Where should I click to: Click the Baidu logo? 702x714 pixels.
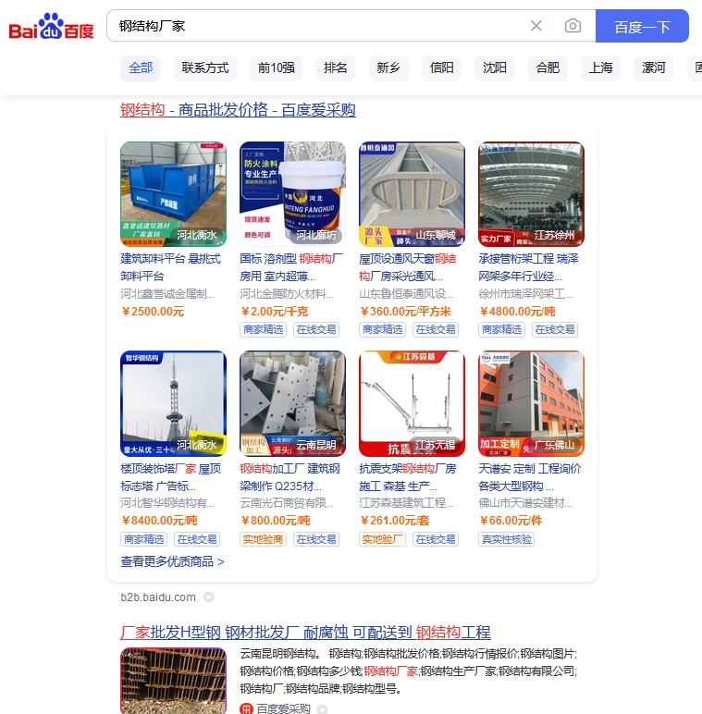pos(51,26)
